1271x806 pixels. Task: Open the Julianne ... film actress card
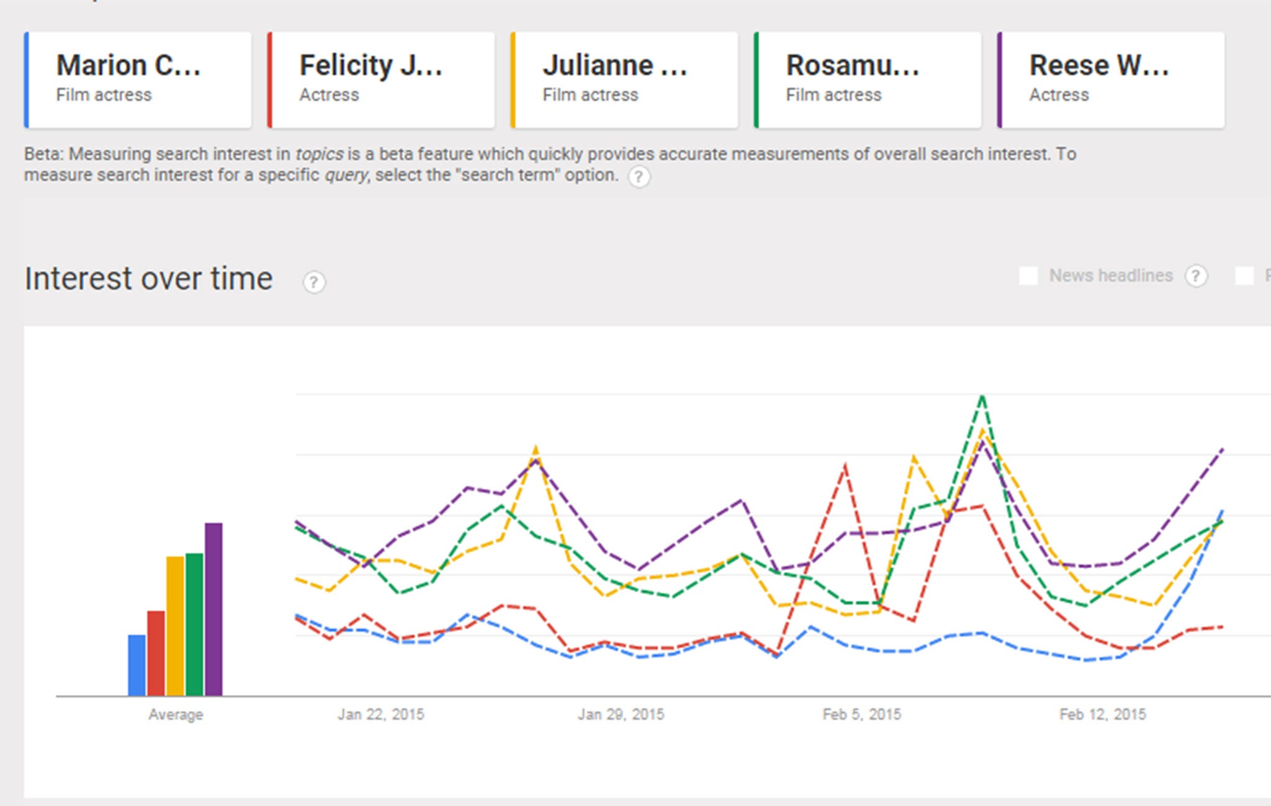pos(624,81)
